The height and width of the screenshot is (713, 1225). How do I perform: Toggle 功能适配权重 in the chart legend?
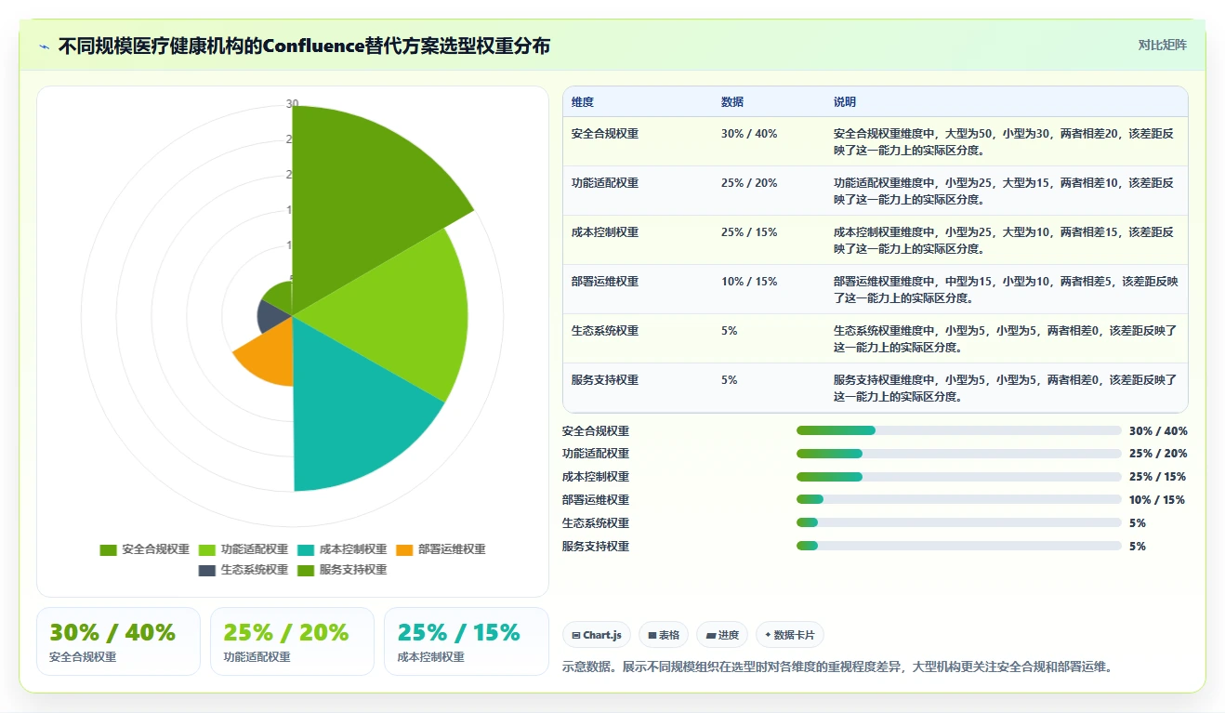tap(244, 549)
